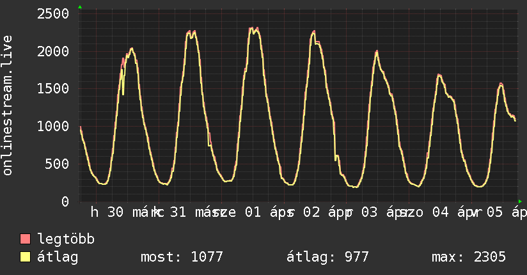
Task: Click the yellow átlag legend color swatch
Action: pyautogui.click(x=26, y=257)
